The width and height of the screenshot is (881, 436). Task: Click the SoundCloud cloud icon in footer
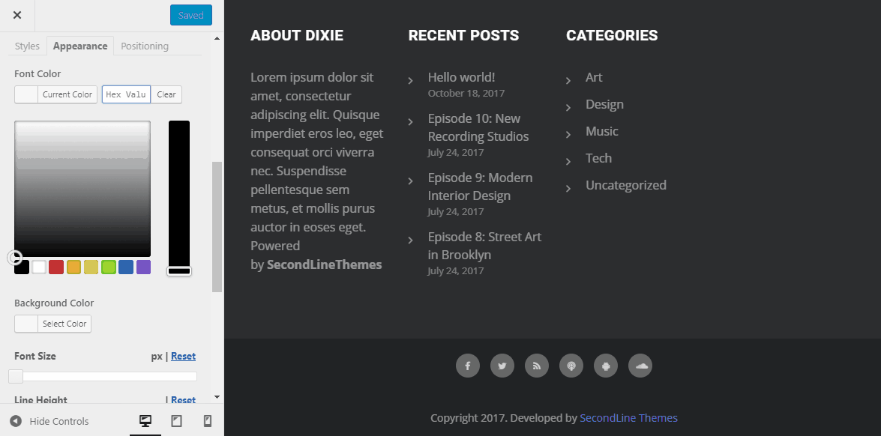(x=640, y=366)
